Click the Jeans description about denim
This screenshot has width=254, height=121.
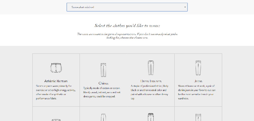click(197, 92)
